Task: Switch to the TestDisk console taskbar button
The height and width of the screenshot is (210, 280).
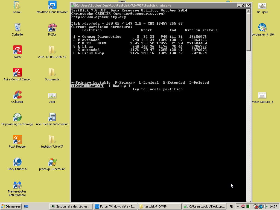Action: coord(204,206)
